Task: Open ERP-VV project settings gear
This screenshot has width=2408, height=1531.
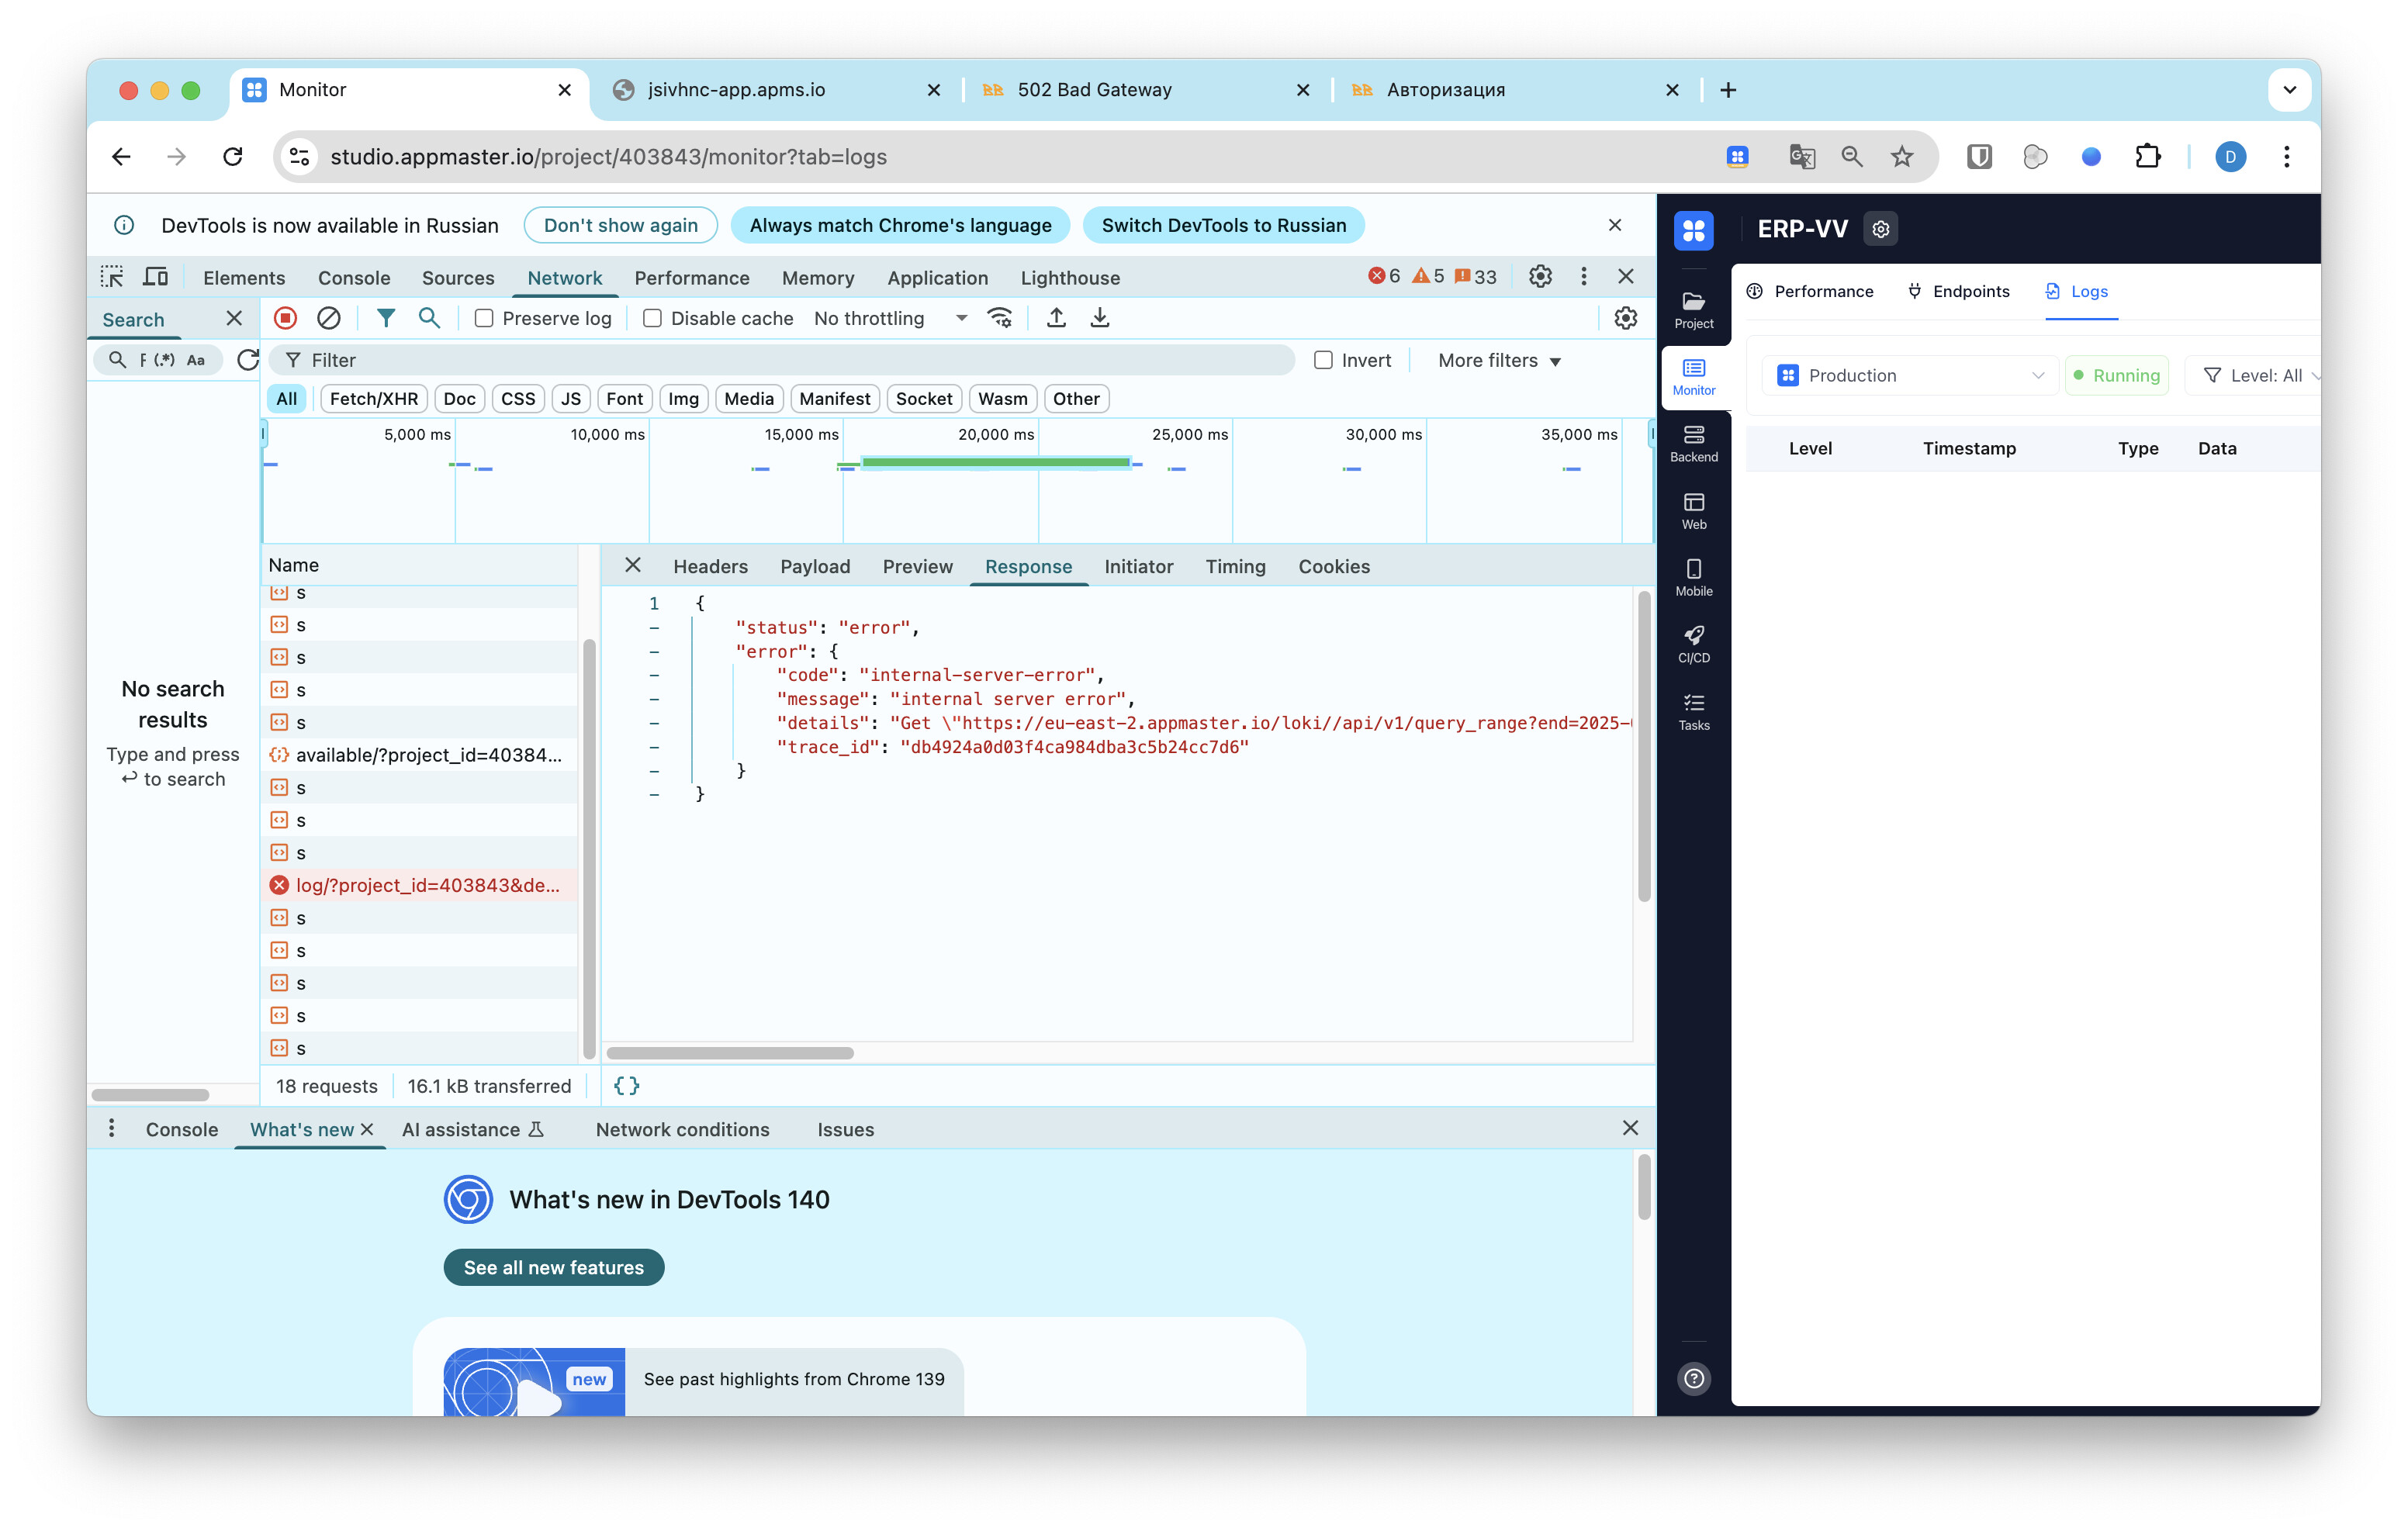Action: pos(1880,229)
